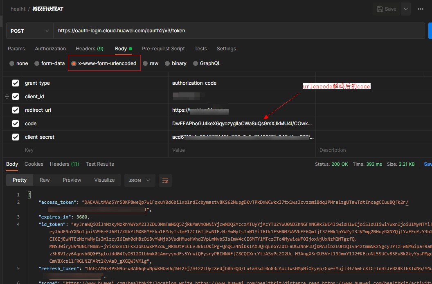The image size is (432, 284).
Task: Switch to the Tests tab
Action: click(200, 49)
